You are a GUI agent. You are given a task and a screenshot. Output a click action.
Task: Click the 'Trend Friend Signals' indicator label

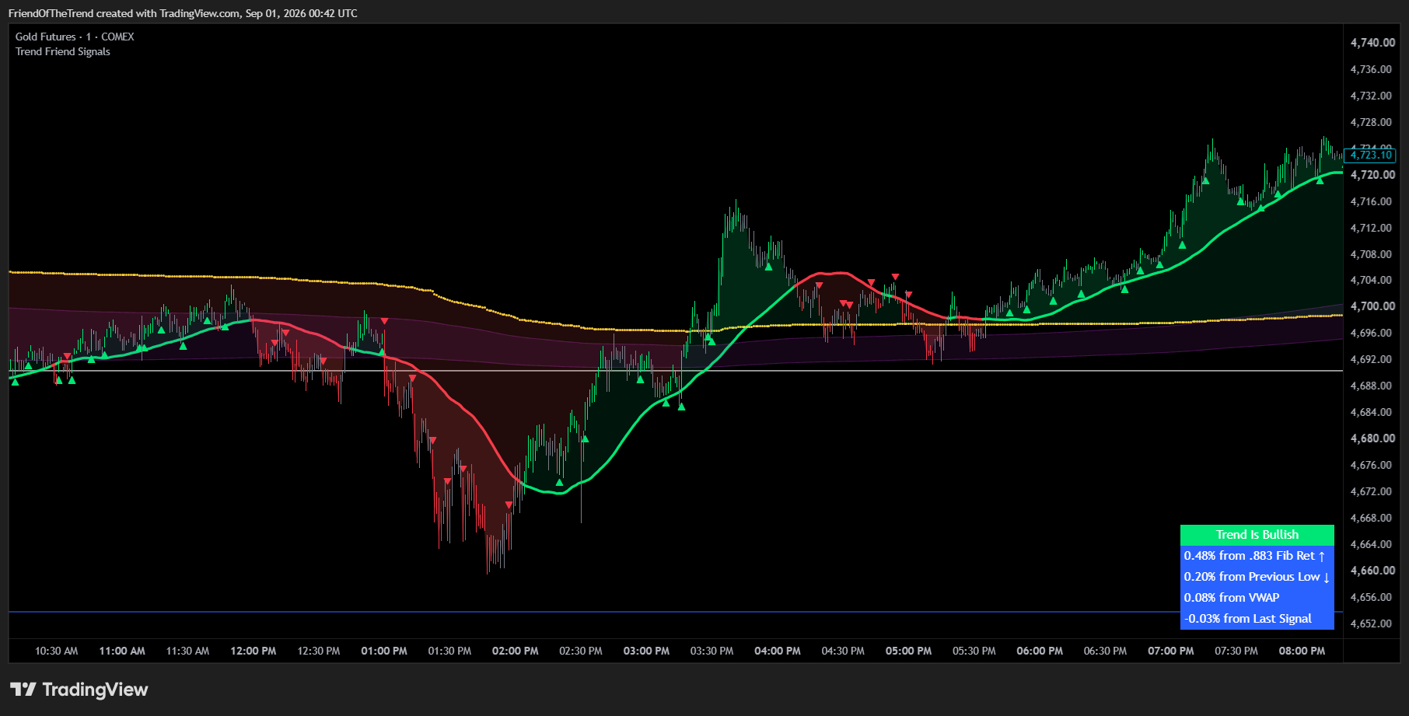coord(63,51)
